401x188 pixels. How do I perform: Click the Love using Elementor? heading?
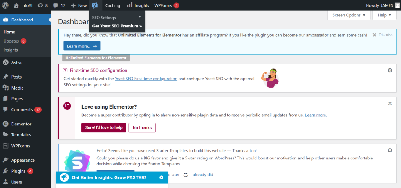click(x=109, y=107)
